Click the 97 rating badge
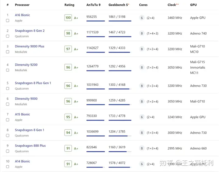 pyautogui.click(x=68, y=49)
